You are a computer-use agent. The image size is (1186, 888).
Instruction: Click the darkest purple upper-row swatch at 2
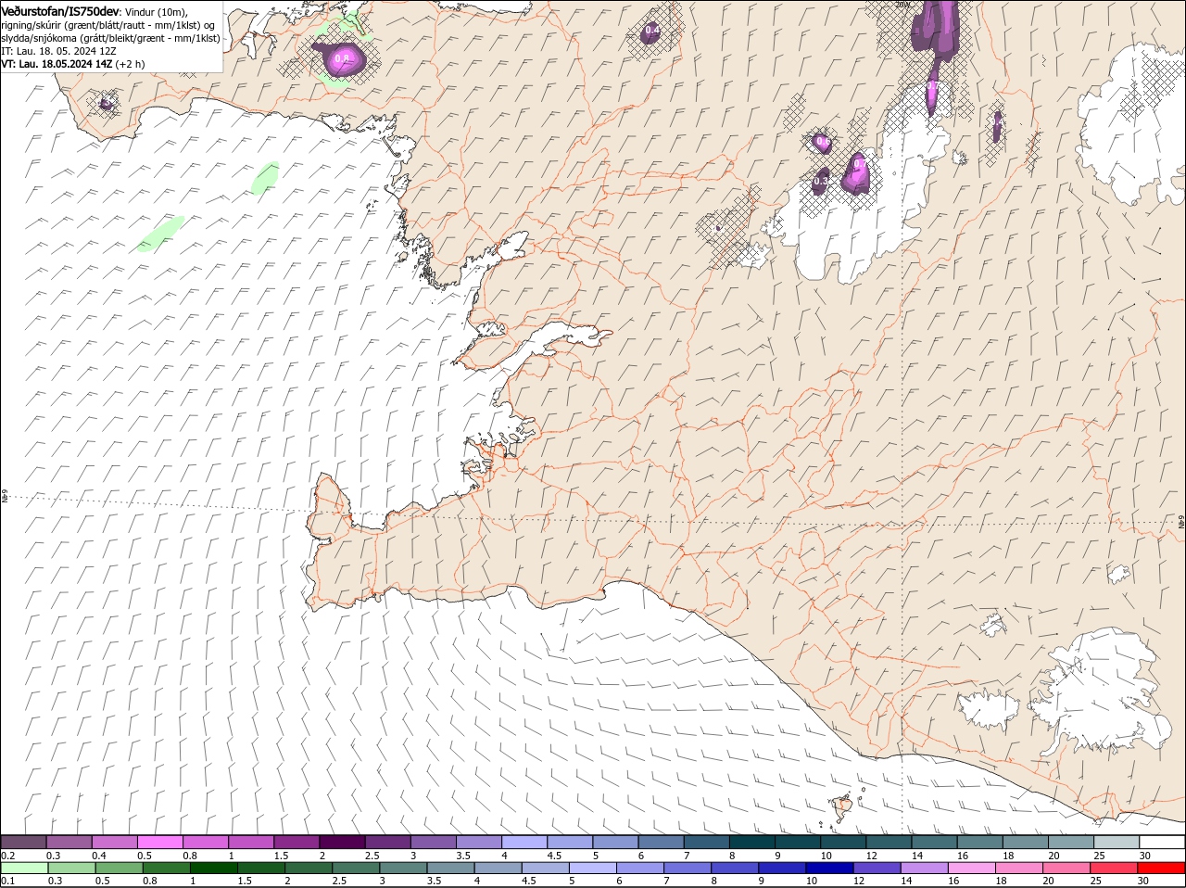coord(342,842)
